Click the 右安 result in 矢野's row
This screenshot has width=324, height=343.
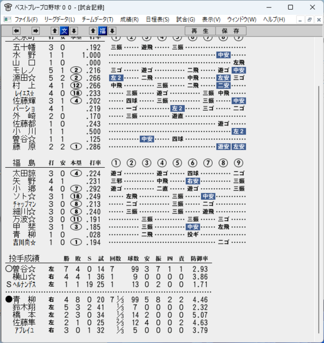click(193, 181)
